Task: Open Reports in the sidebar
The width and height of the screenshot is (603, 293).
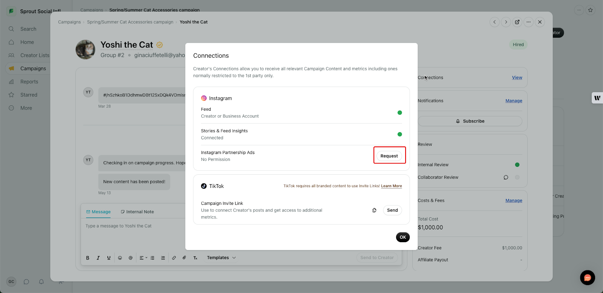Action: 29,82
